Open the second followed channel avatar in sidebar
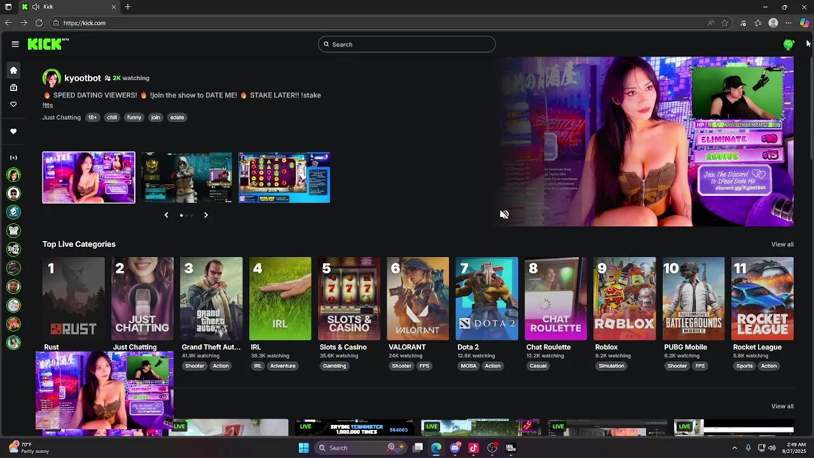 click(13, 193)
